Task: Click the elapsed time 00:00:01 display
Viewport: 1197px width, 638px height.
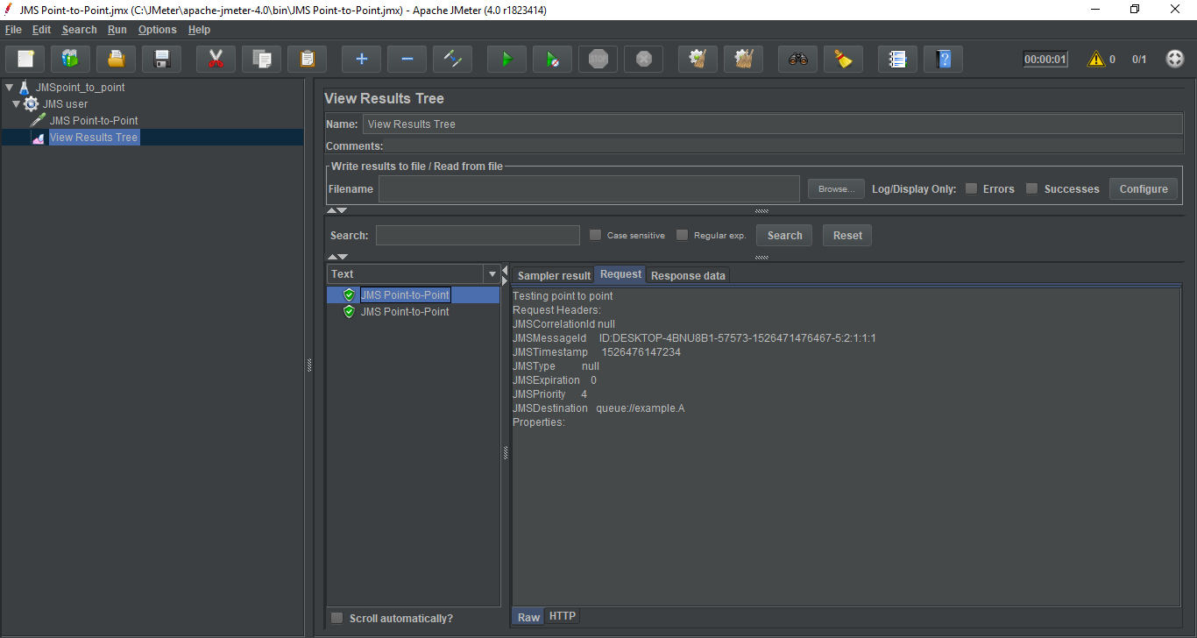Action: tap(1045, 59)
